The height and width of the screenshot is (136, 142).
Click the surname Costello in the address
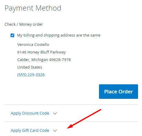[42, 44]
